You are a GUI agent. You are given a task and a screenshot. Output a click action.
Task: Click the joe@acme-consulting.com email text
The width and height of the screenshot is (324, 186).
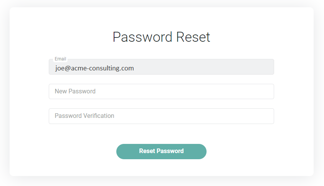(94, 68)
